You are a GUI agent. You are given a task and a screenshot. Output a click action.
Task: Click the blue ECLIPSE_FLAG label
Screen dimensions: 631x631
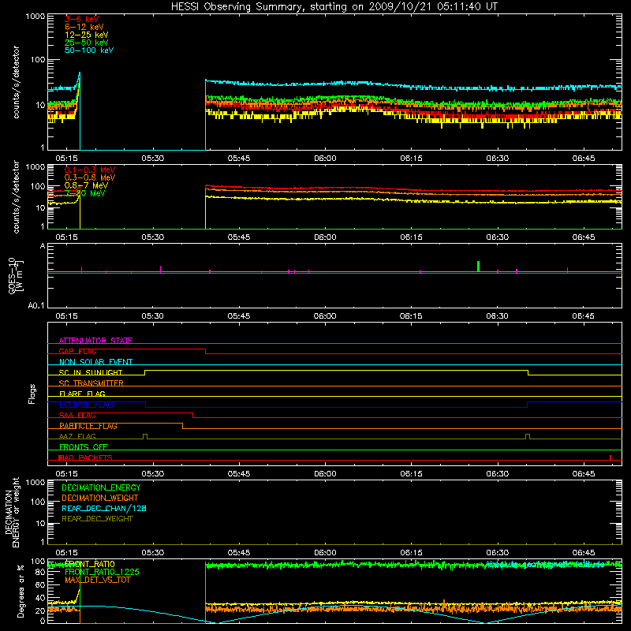click(86, 405)
